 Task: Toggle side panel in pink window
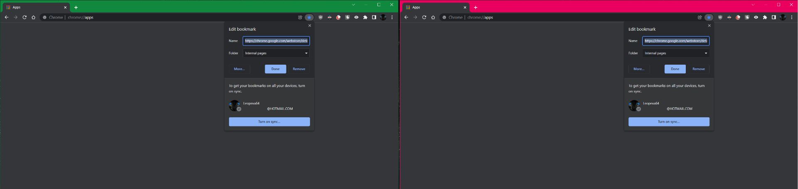coord(774,17)
